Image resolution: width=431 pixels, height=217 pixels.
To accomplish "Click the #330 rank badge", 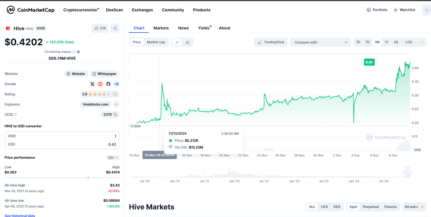I will tap(41, 28).
